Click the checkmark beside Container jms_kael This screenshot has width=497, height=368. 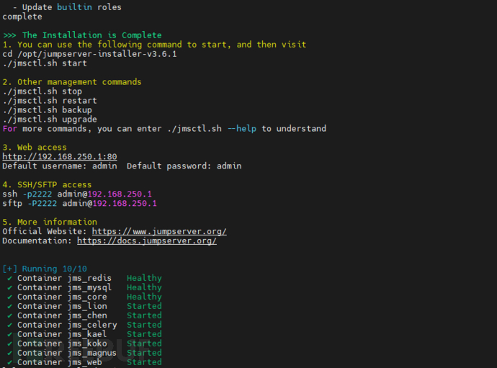point(10,334)
